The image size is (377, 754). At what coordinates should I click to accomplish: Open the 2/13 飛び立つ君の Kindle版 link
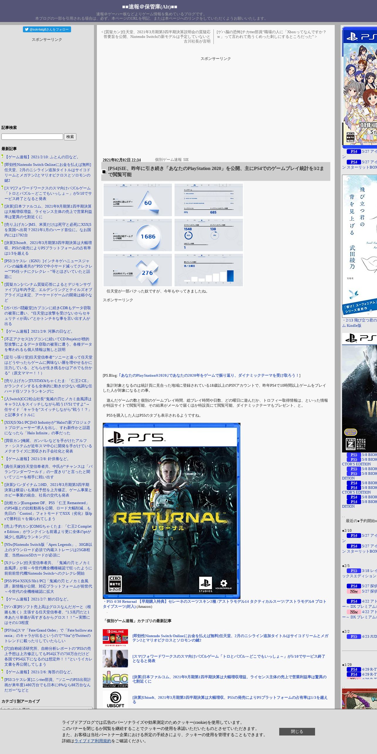359,323
